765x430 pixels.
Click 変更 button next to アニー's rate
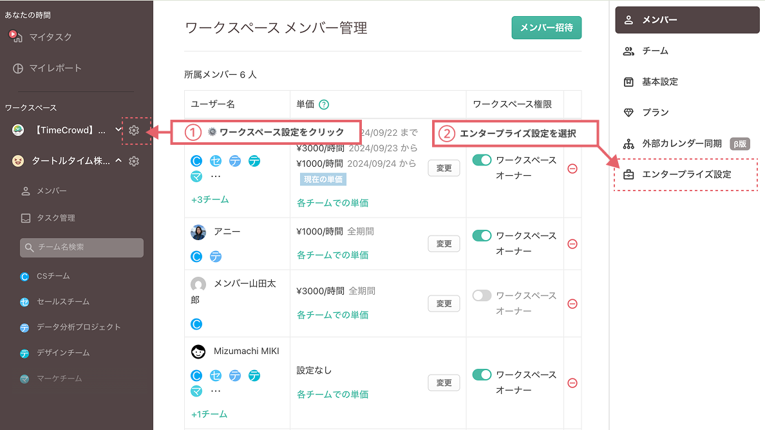(444, 243)
